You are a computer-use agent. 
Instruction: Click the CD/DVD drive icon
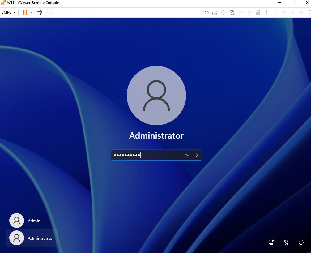pos(224,12)
